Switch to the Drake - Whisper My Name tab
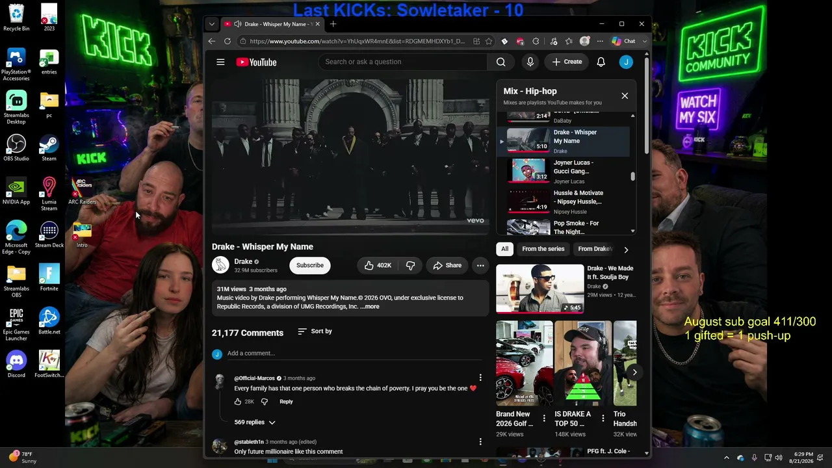The image size is (832, 468). click(272, 24)
